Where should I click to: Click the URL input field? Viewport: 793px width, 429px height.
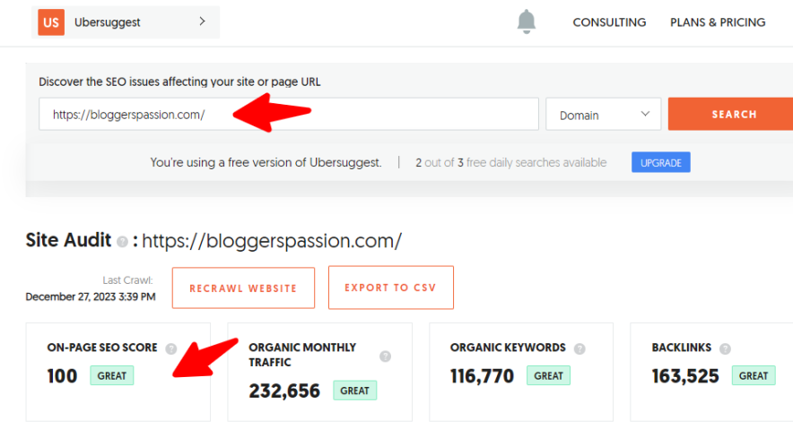(289, 115)
